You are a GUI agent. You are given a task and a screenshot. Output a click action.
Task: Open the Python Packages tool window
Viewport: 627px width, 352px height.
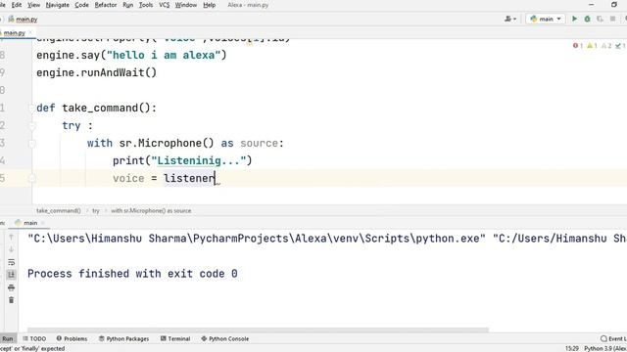point(124,338)
